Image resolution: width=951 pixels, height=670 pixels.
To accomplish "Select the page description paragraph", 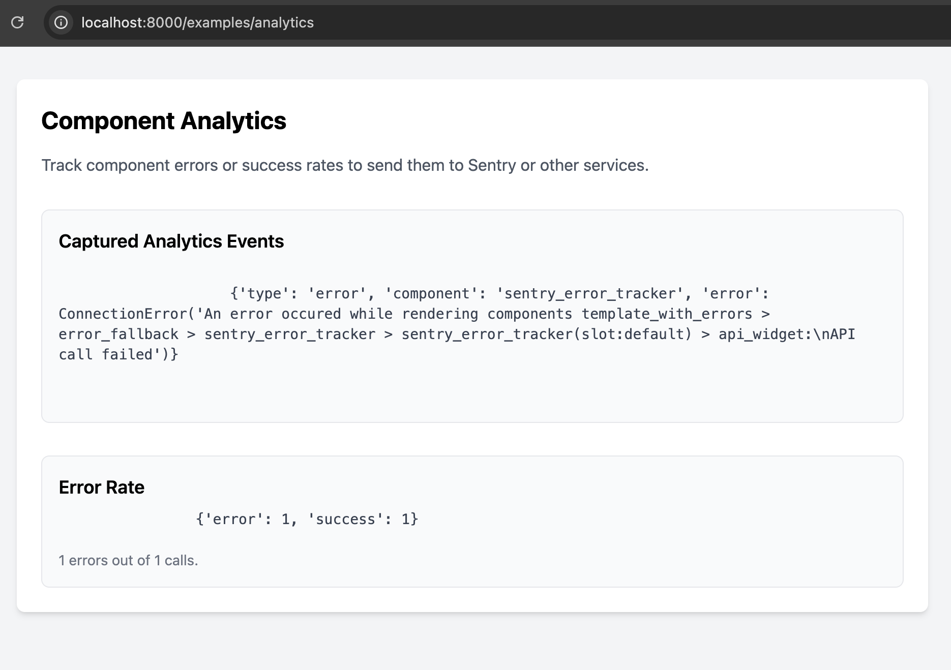I will [x=345, y=165].
